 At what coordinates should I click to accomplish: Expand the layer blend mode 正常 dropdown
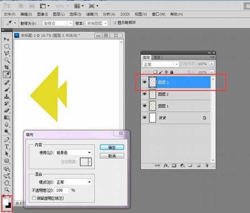point(160,64)
